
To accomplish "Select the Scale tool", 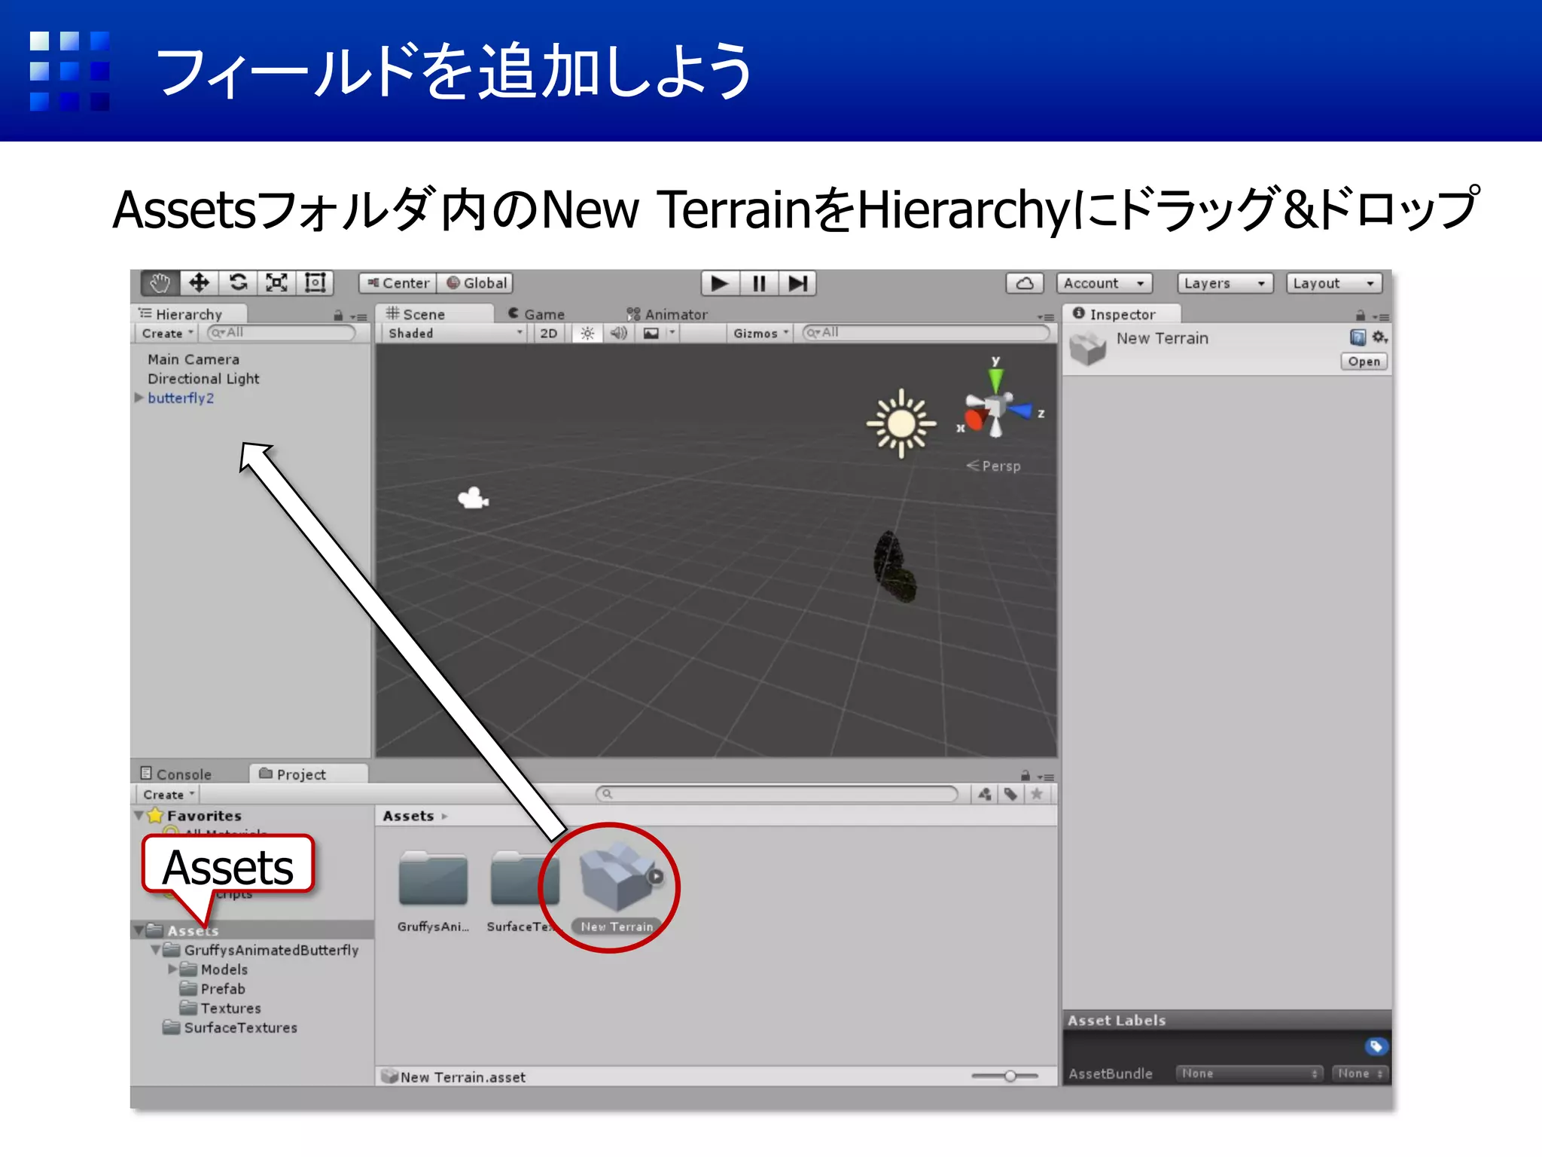I will pyautogui.click(x=276, y=283).
